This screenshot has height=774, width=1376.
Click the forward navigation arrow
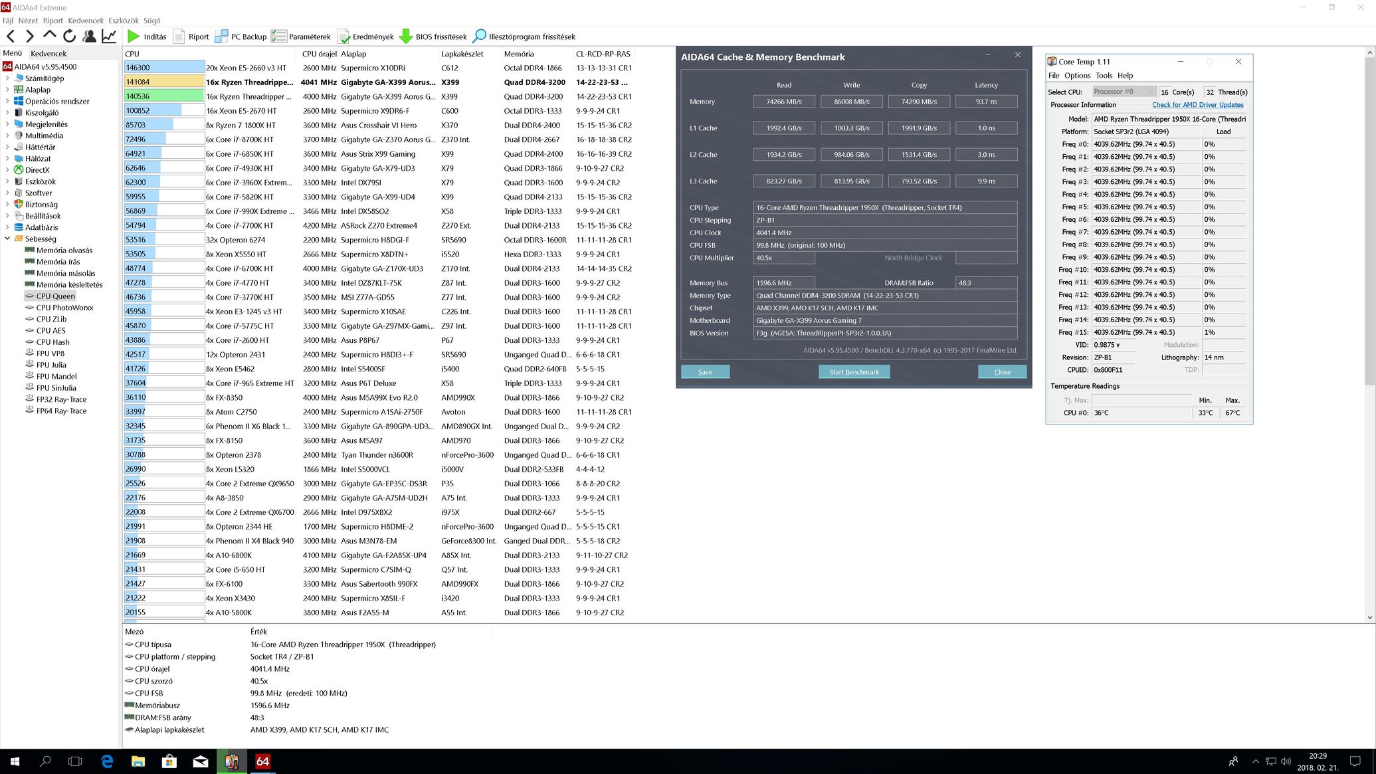[30, 37]
